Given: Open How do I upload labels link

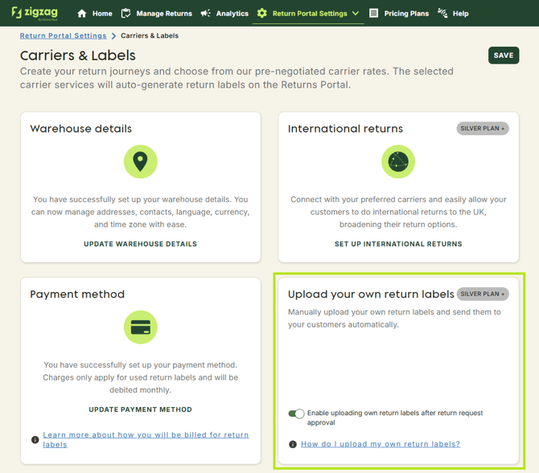Looking at the screenshot, I should pyautogui.click(x=381, y=444).
